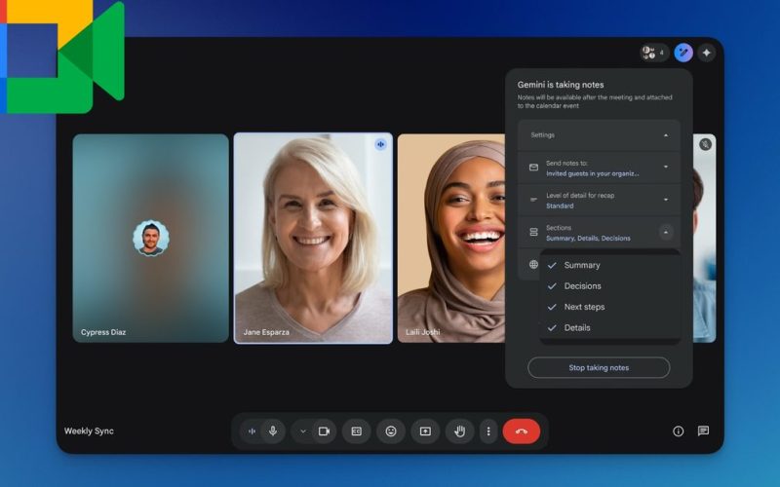The height and width of the screenshot is (487, 780).
Task: Click the 'Gemini is taking notes' heading
Action: [561, 85]
